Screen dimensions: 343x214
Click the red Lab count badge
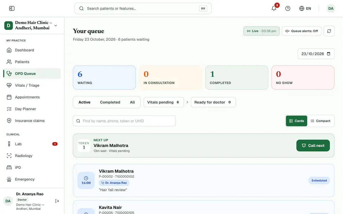point(55,144)
